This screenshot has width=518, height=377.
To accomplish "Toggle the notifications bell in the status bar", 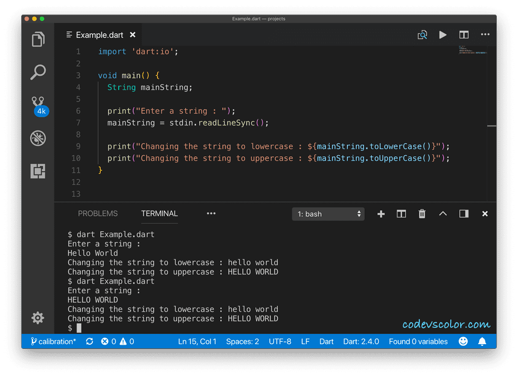I will tap(481, 341).
